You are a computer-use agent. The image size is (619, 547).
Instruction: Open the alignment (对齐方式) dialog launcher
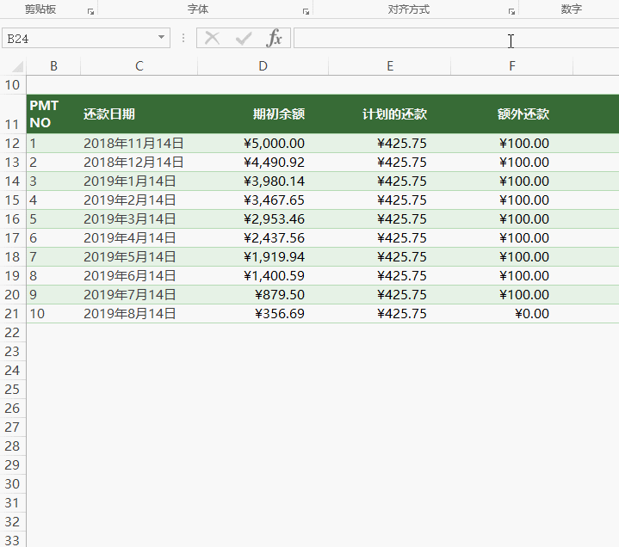(x=511, y=12)
